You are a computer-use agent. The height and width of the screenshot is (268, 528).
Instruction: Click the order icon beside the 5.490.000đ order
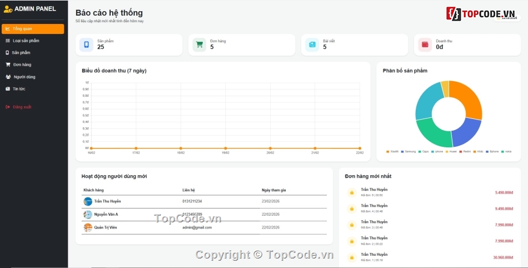[351, 192]
